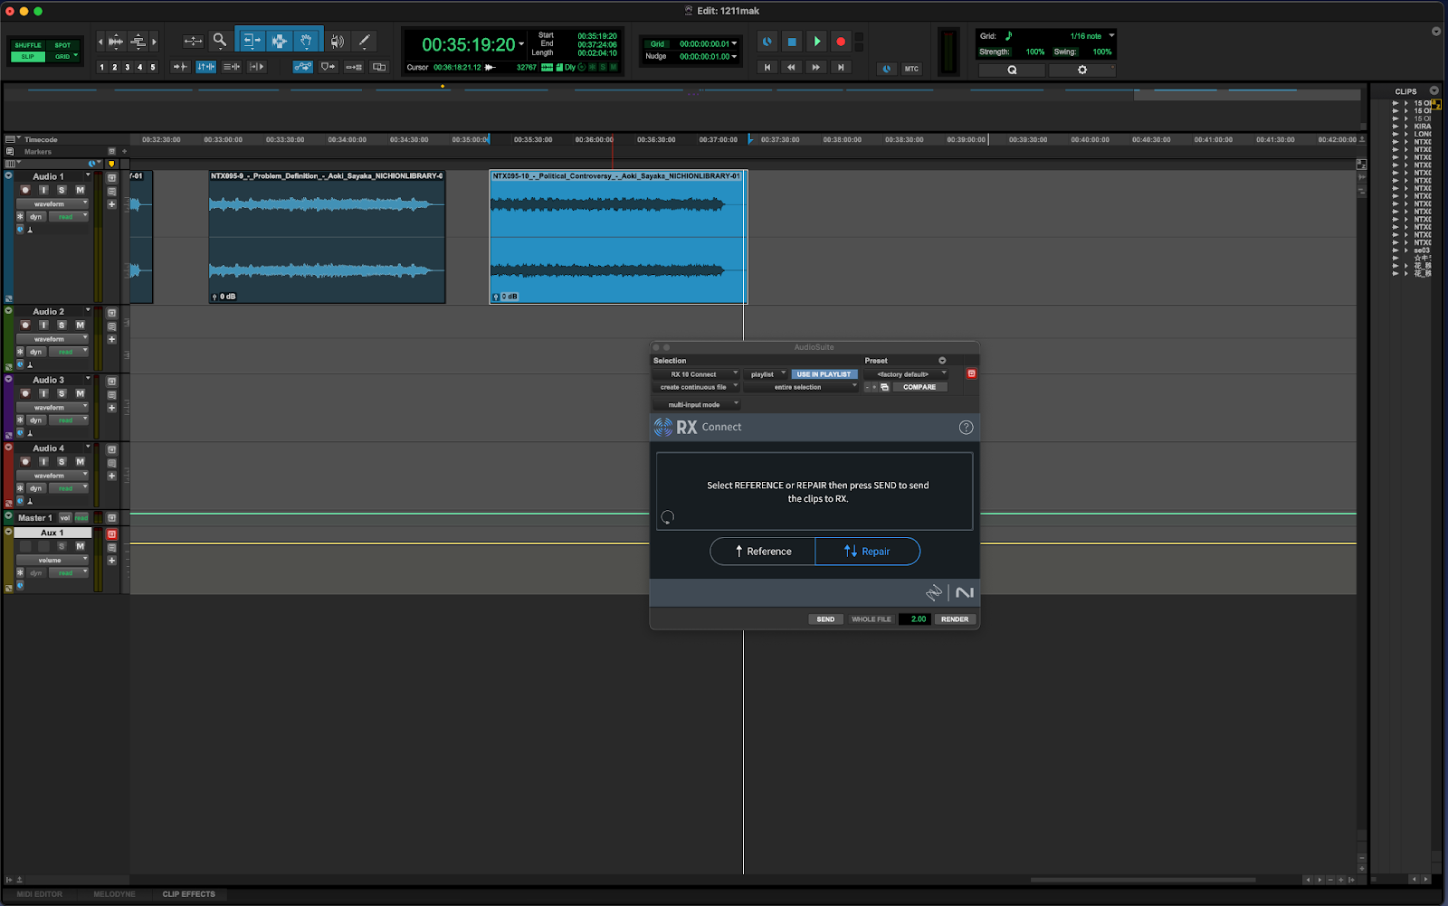Select the Pencil tool
Screen dimensions: 1448x906
tap(364, 41)
